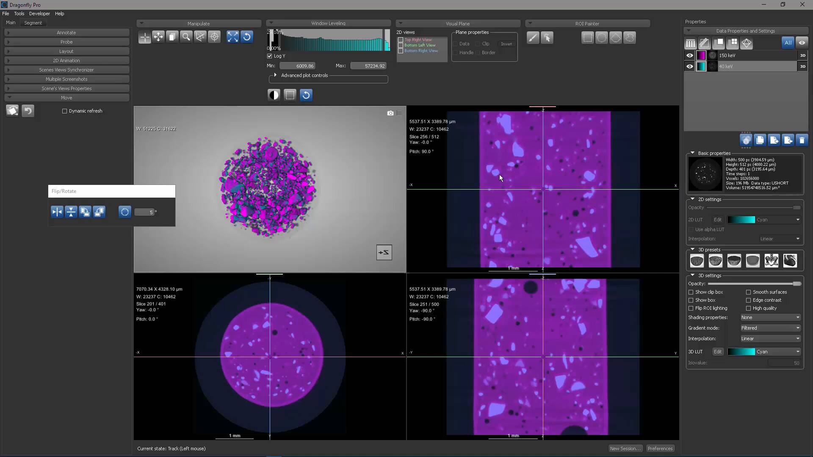Enable Smooth surfaces checkbox
Screen dimensions: 813x457
tap(749, 292)
